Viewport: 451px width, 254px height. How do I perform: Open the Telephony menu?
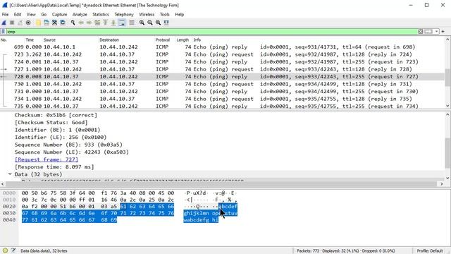click(x=124, y=14)
